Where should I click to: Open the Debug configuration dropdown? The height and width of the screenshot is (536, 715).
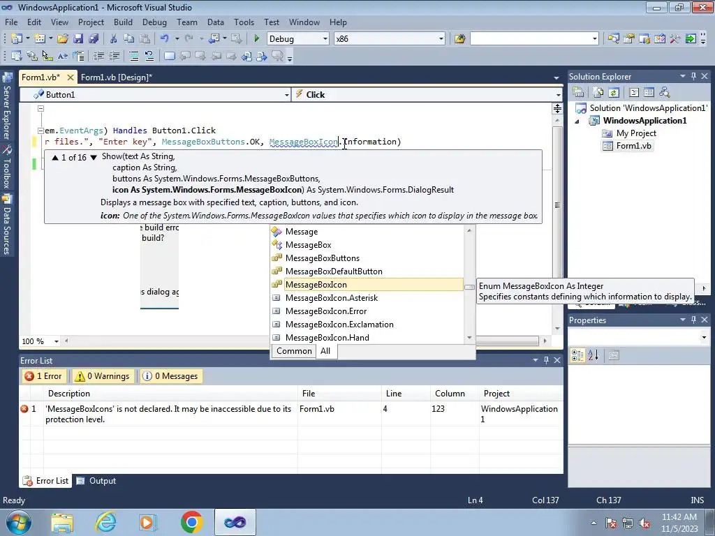point(325,39)
